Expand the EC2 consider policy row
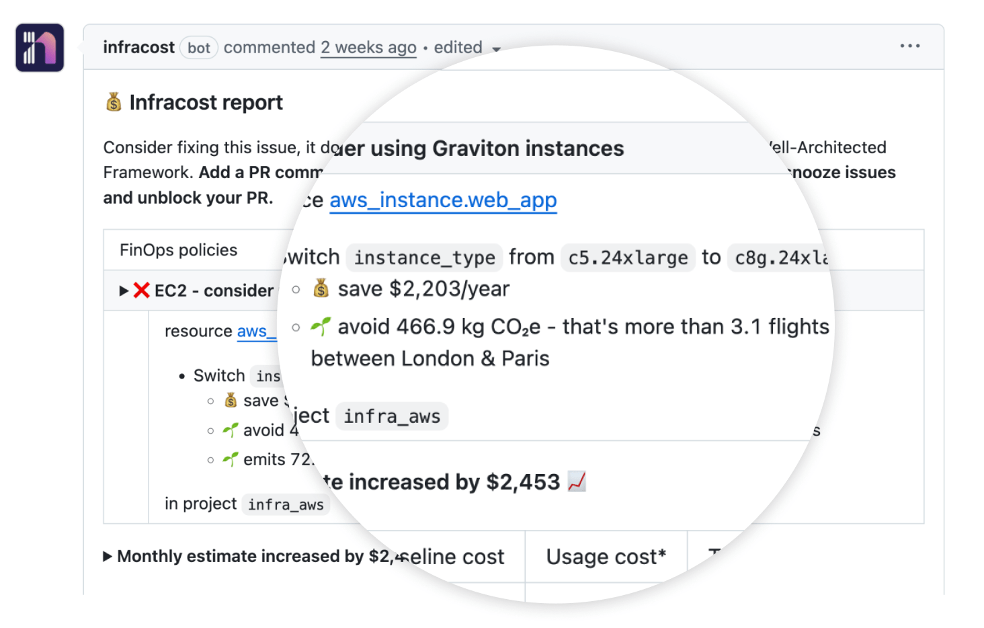984x628 pixels. point(123,290)
